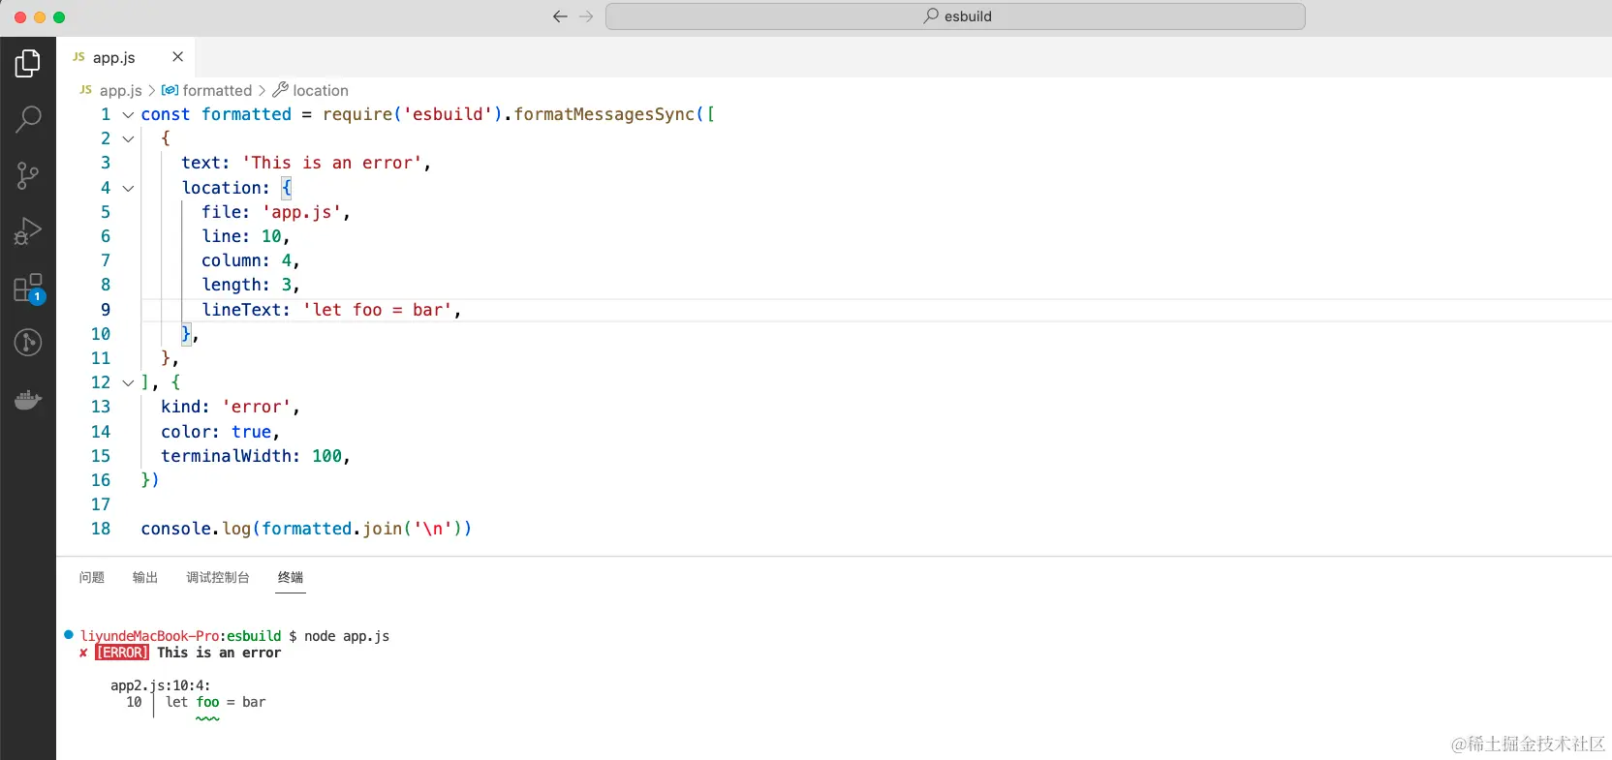Open the Docker view
This screenshot has width=1612, height=760.
[x=28, y=399]
